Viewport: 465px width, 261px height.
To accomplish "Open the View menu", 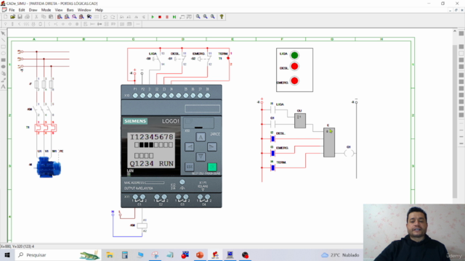I will 59,9.
